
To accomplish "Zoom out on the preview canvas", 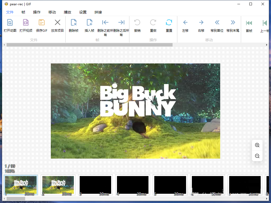I will [x=257, y=156].
